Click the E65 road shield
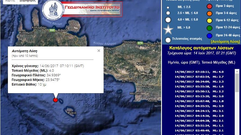 pyautogui.click(x=52, y=30)
